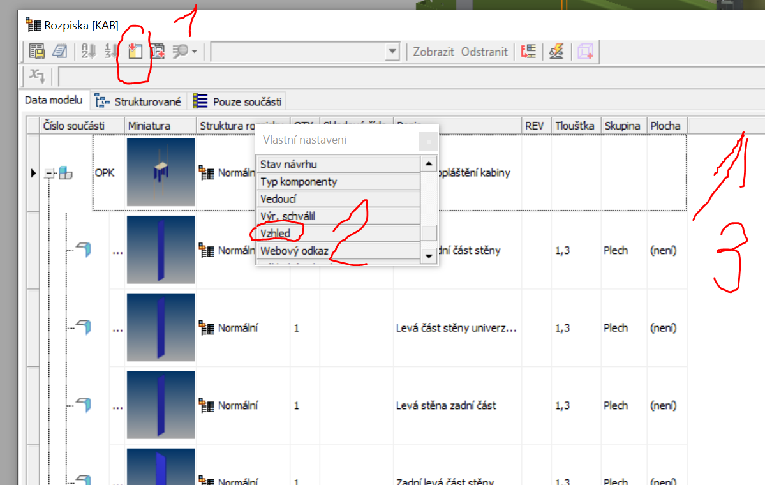The image size is (765, 485).
Task: Click the 'Tloušťka' column header
Action: point(576,125)
